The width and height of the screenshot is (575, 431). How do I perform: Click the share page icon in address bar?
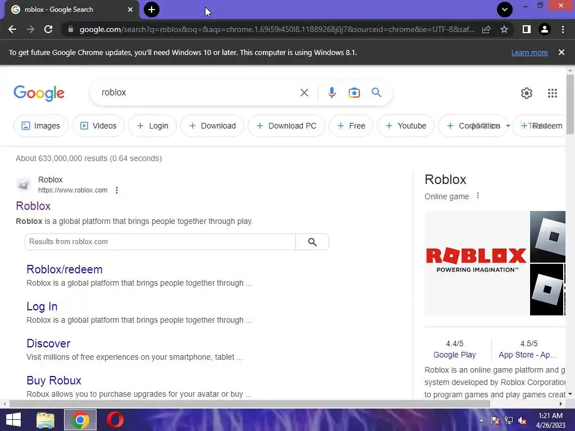(x=486, y=29)
